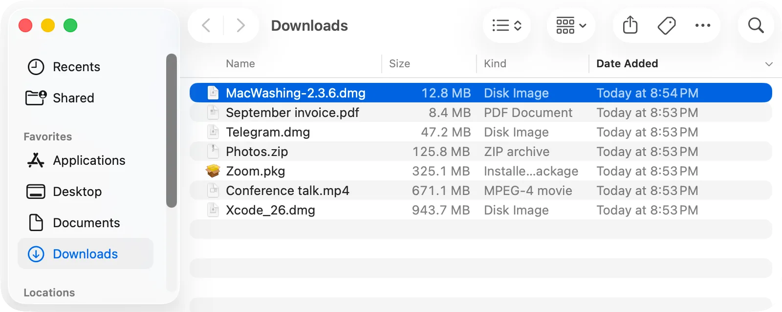782x312 pixels.
Task: Select the Photos.zip file
Action: 481,151
